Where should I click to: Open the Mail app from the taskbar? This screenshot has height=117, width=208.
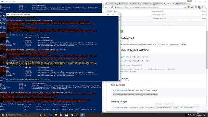pyautogui.click(x=66, y=115)
